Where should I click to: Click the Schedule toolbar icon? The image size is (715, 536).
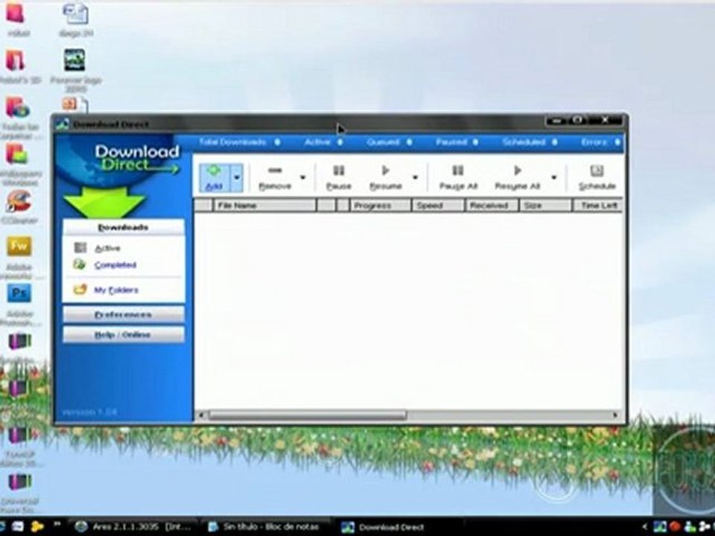(x=597, y=177)
